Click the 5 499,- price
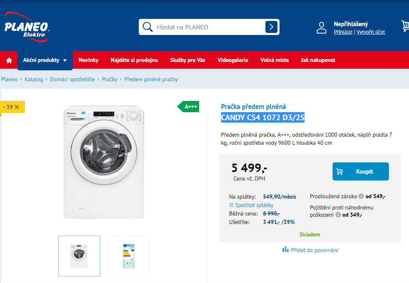Screen dimensions: 409x283 [249, 168]
